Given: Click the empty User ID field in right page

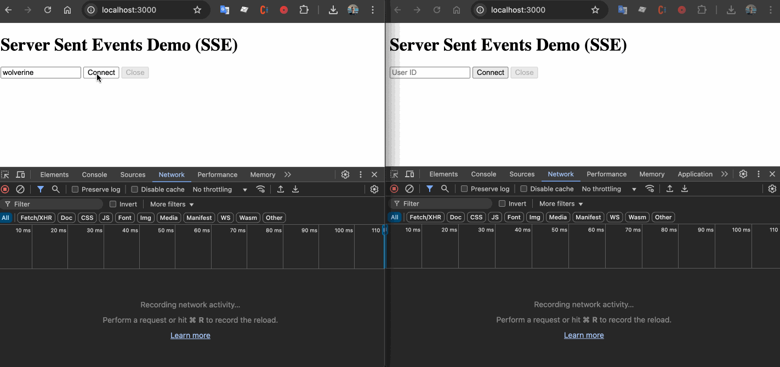Looking at the screenshot, I should [430, 73].
